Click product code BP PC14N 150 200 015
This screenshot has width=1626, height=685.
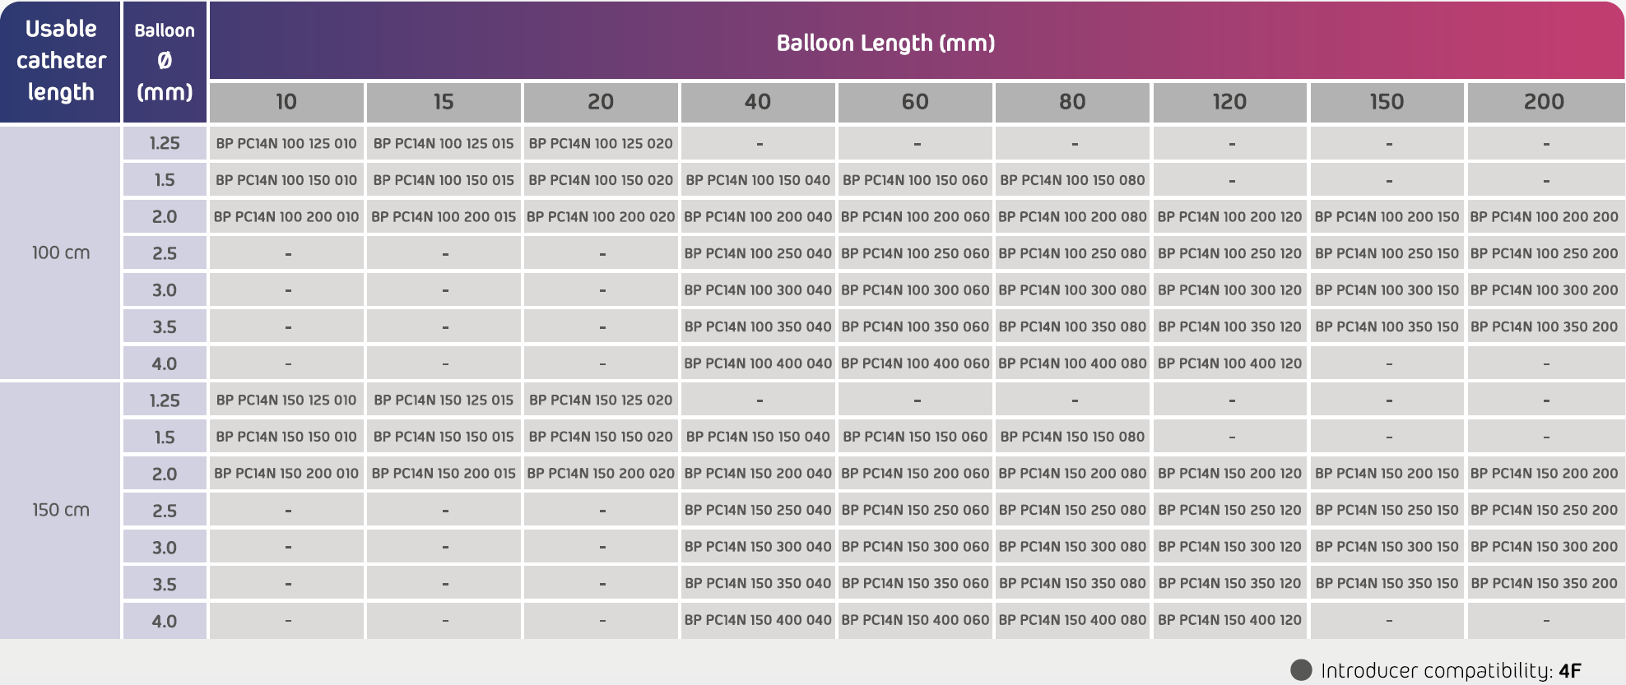[x=444, y=474]
